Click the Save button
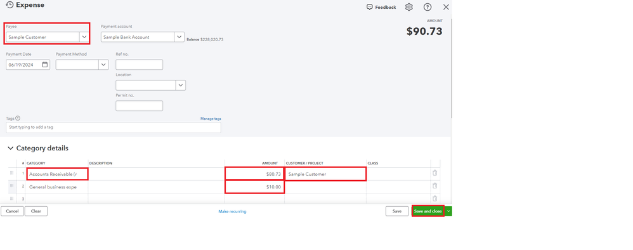 pyautogui.click(x=397, y=211)
